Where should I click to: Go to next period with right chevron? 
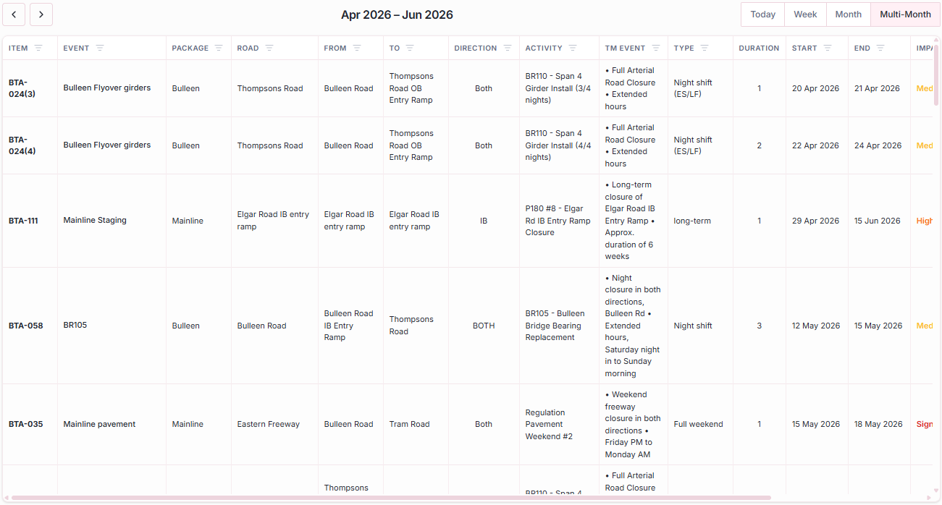tap(41, 14)
